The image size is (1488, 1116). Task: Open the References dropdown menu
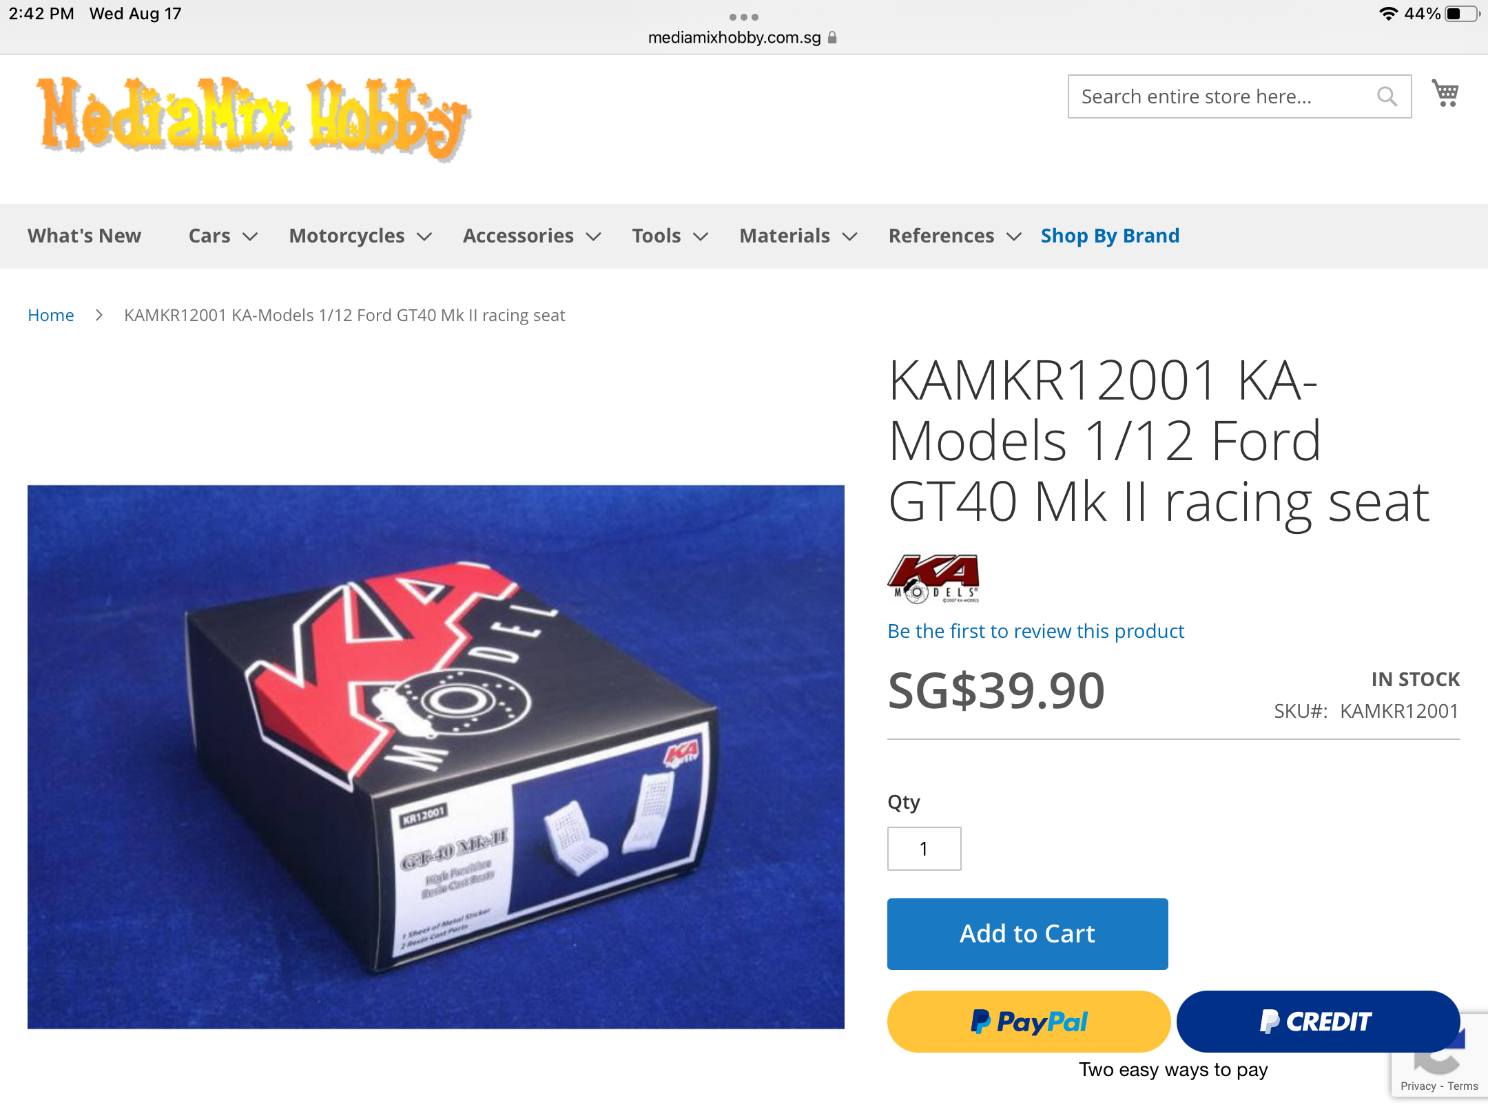tap(955, 236)
